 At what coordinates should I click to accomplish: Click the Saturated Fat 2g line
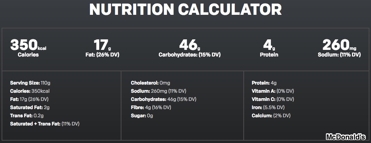[x=30, y=107]
